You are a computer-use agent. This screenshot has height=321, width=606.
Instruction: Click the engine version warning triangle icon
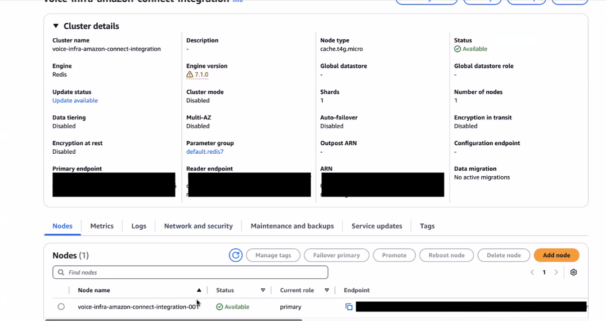click(190, 75)
